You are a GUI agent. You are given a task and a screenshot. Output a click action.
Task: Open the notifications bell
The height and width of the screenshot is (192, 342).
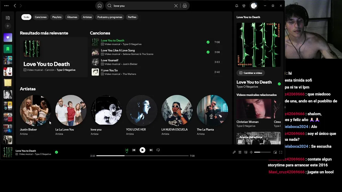pos(236,6)
